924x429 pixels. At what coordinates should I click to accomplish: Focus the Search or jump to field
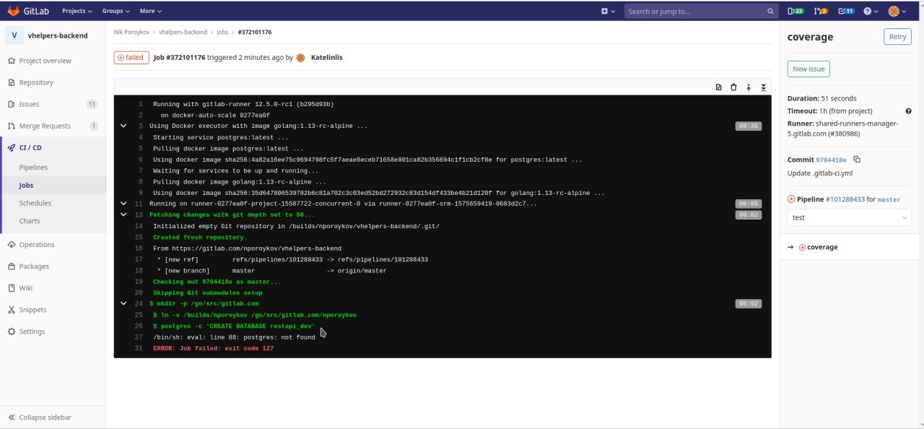click(699, 11)
